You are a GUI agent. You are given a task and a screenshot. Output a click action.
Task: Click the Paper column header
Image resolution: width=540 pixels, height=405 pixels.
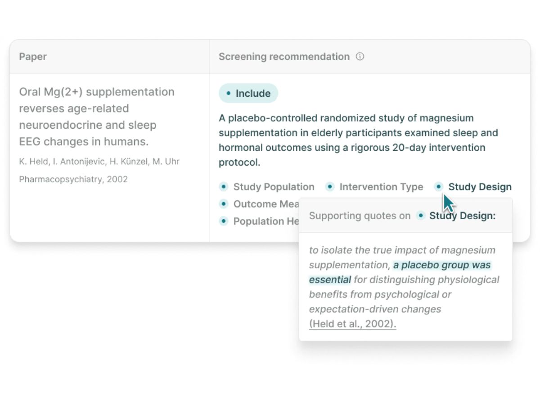coord(33,57)
